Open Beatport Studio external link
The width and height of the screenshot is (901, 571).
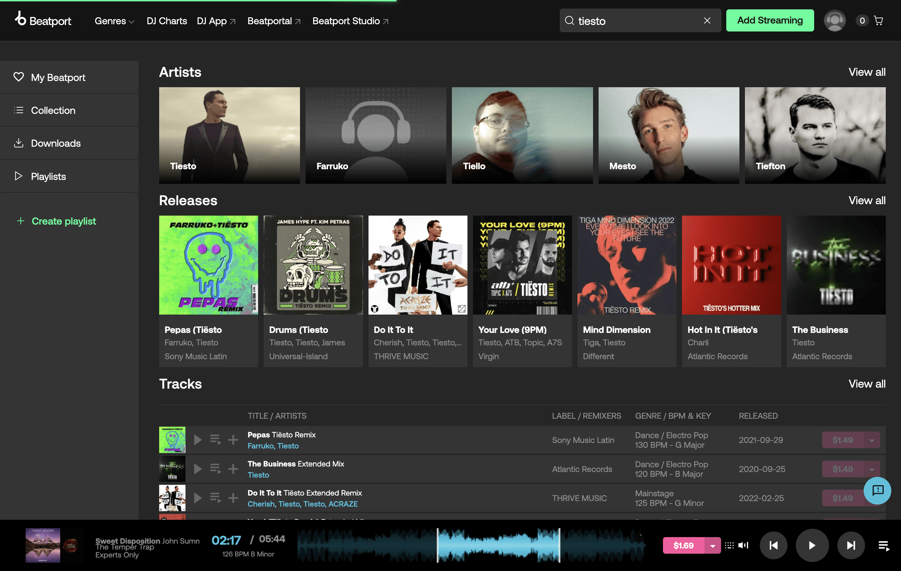pos(350,21)
